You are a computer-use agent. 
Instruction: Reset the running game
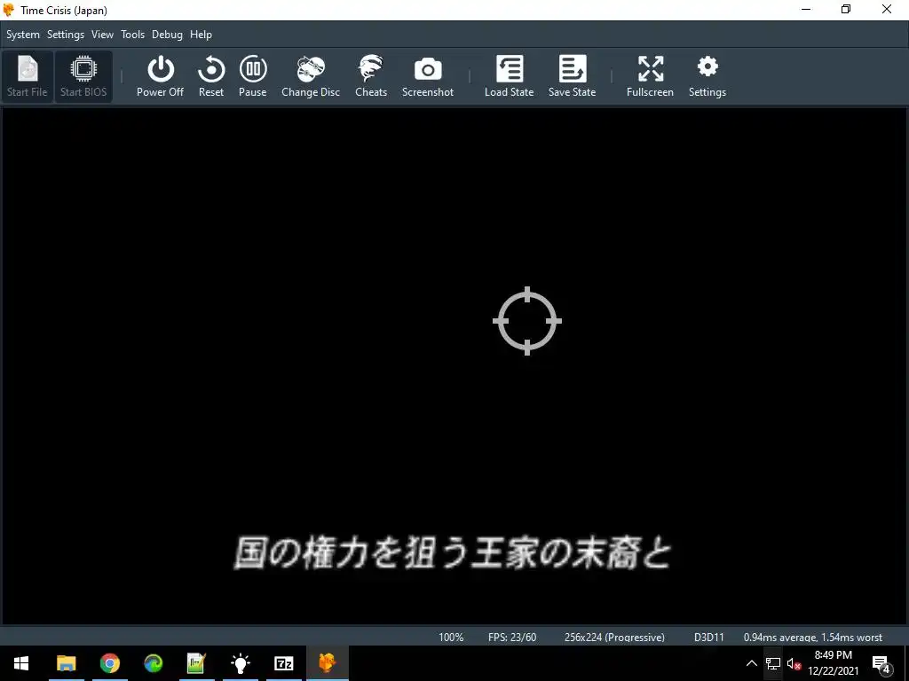click(211, 76)
